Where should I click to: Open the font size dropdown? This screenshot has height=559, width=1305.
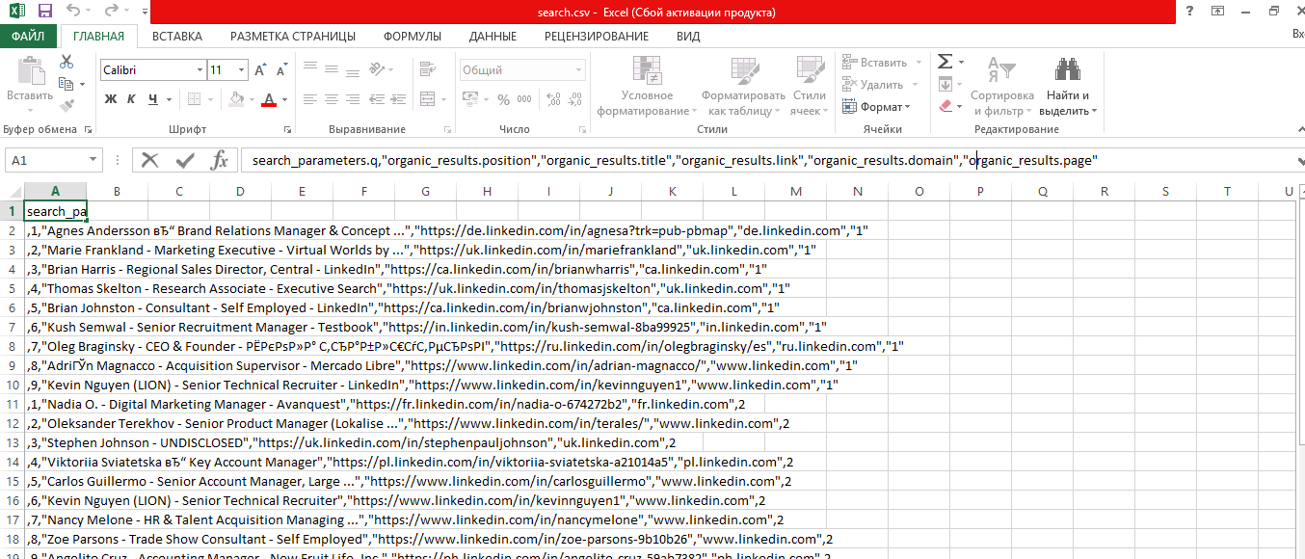tap(240, 70)
